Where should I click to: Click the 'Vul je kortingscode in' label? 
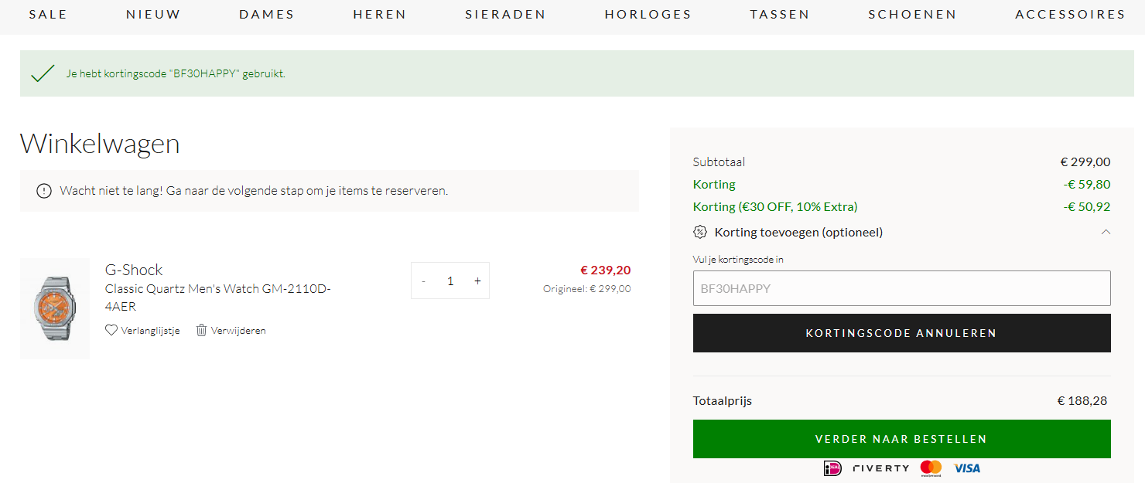pos(738,260)
